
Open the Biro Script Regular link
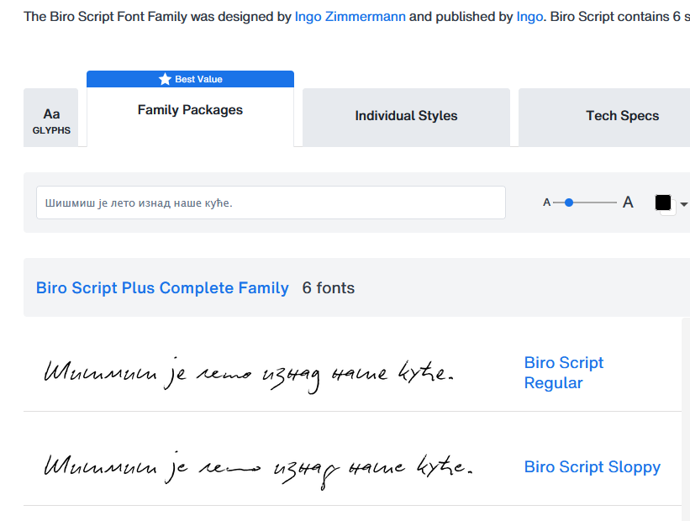click(564, 373)
